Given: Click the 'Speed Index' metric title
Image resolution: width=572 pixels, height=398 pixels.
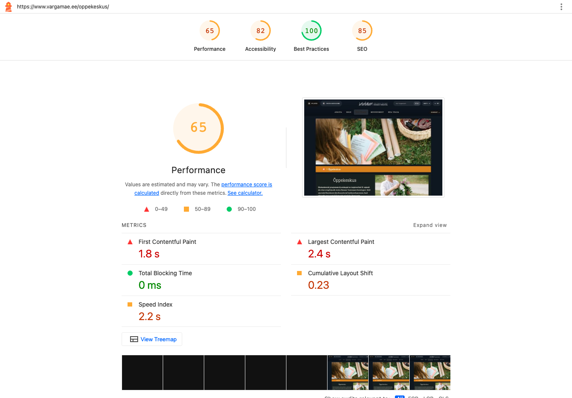Looking at the screenshot, I should pos(155,304).
